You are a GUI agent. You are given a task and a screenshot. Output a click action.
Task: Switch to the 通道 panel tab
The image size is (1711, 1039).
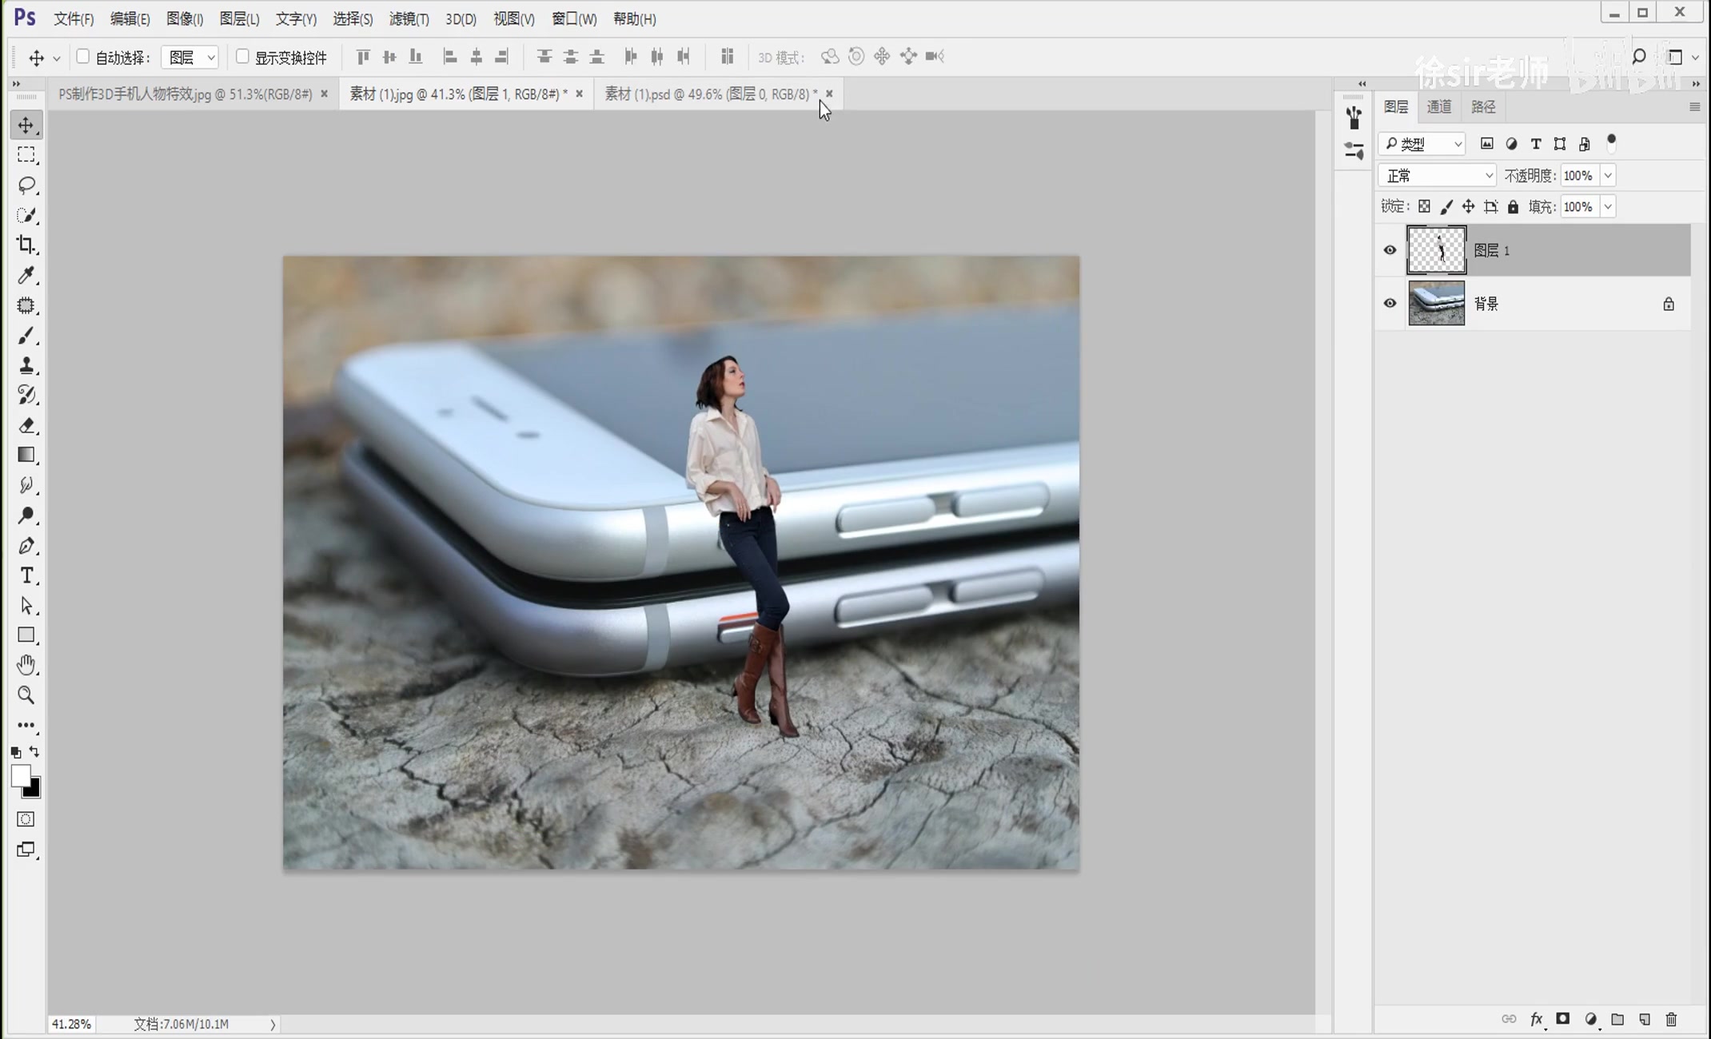coord(1438,106)
